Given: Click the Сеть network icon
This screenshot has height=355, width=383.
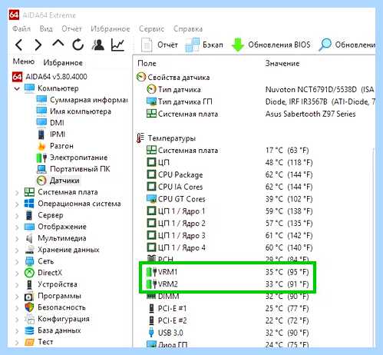Looking at the screenshot, I should tap(29, 261).
